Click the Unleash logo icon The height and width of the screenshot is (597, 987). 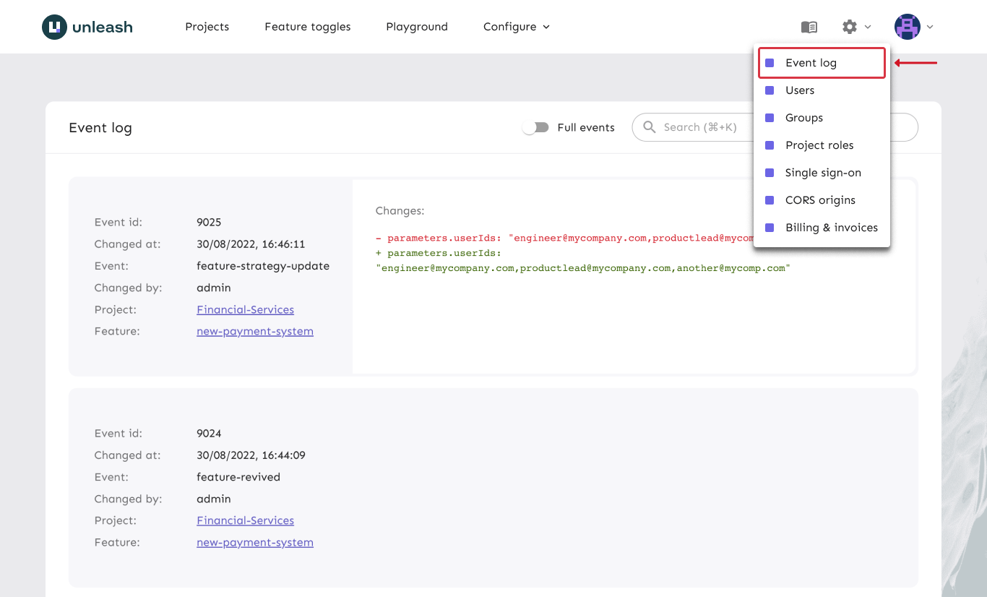coord(54,27)
